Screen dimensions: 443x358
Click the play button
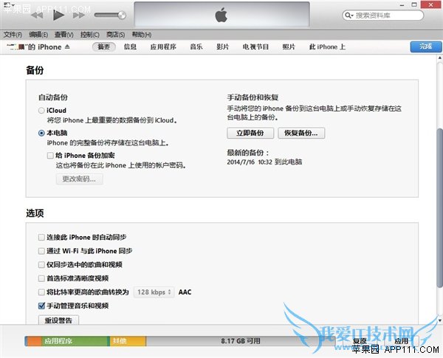point(58,15)
